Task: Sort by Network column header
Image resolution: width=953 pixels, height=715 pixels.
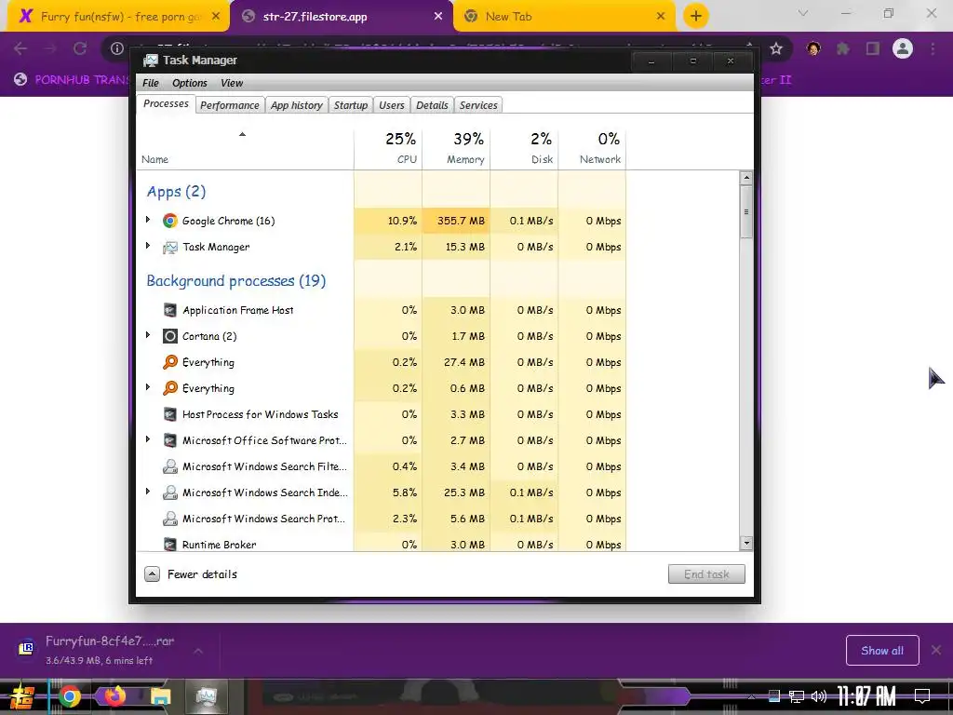Action: (x=592, y=148)
